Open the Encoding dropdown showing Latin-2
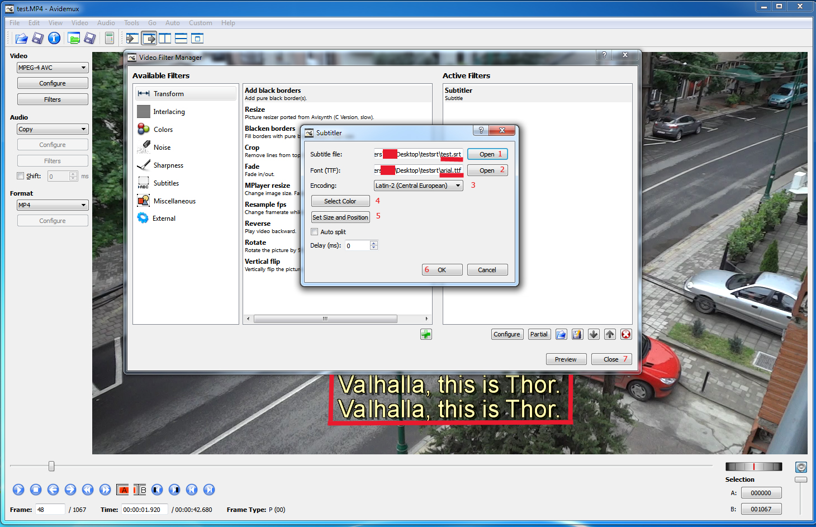This screenshot has width=816, height=527. pos(419,186)
